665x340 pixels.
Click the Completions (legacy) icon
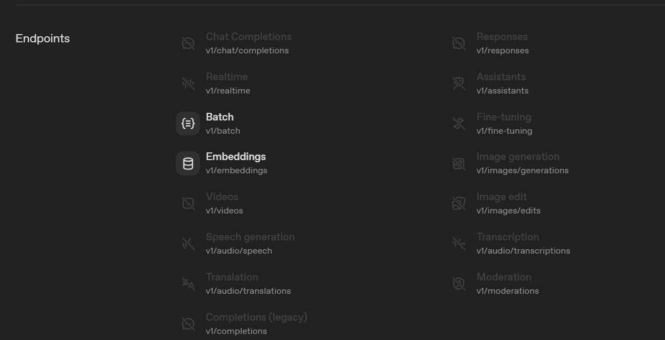[x=188, y=324]
